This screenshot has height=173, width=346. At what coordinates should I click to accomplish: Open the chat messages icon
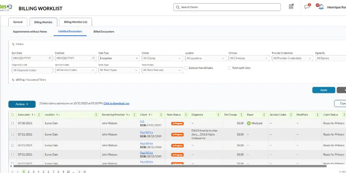tap(307, 6)
